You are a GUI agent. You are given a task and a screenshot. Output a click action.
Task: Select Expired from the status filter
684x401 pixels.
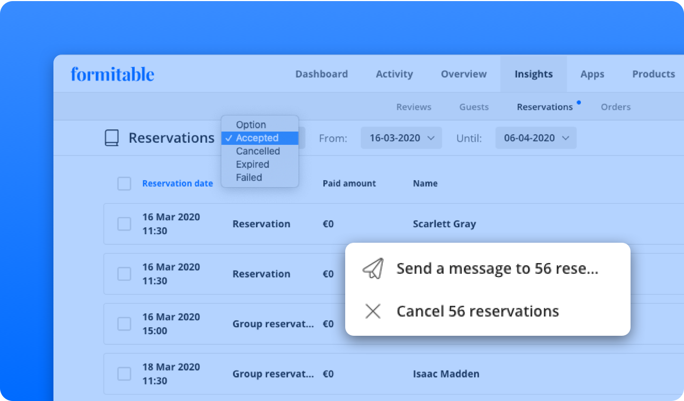pyautogui.click(x=252, y=164)
